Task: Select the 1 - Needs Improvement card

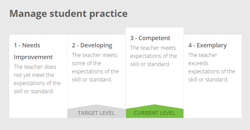Action: click(x=38, y=76)
